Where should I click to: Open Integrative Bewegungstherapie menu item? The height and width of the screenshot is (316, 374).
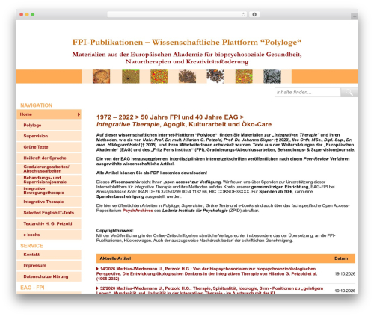point(49,190)
